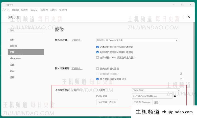The image size is (197, 118).
Task: Select 文件 in preferences sidebar
Action: click(26, 40)
